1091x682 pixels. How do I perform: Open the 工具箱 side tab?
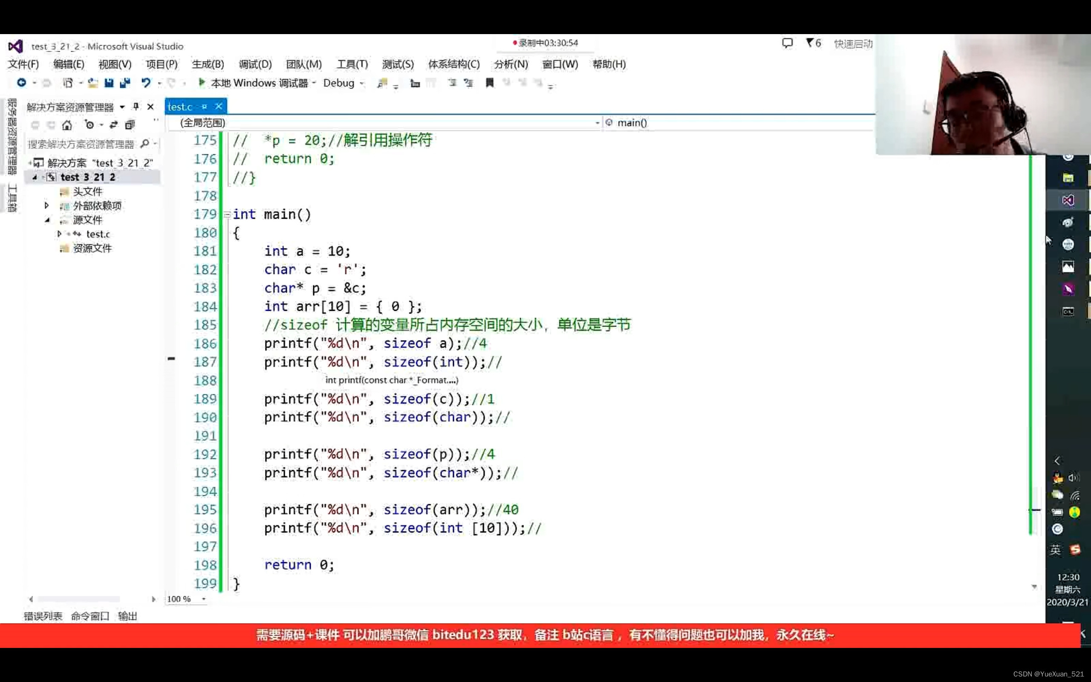tap(12, 198)
